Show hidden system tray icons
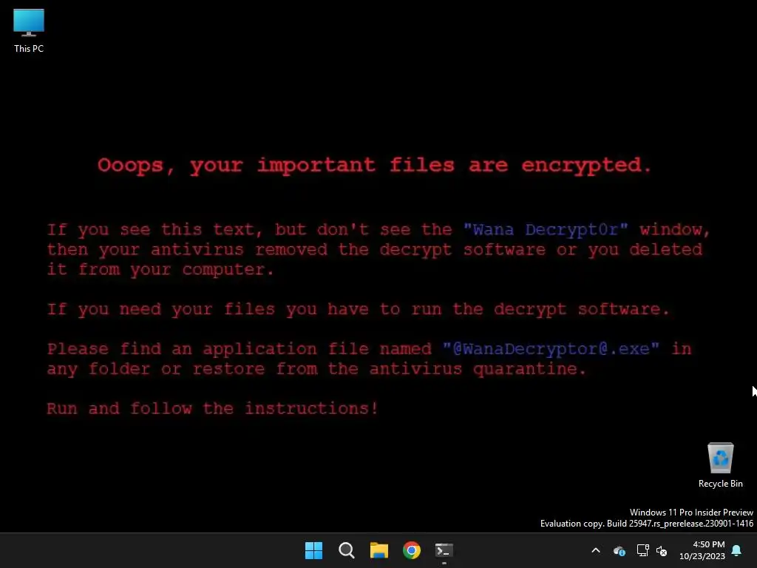Screen dimensions: 757x568 (596, 550)
